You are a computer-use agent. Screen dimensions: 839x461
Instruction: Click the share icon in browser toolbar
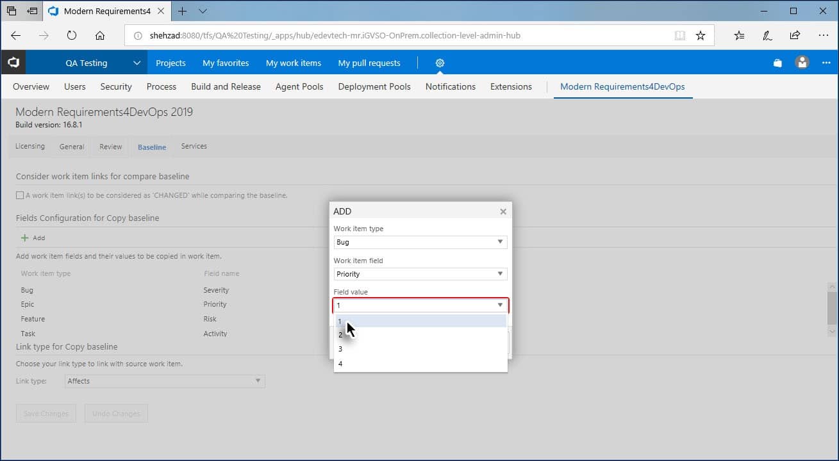tap(795, 36)
